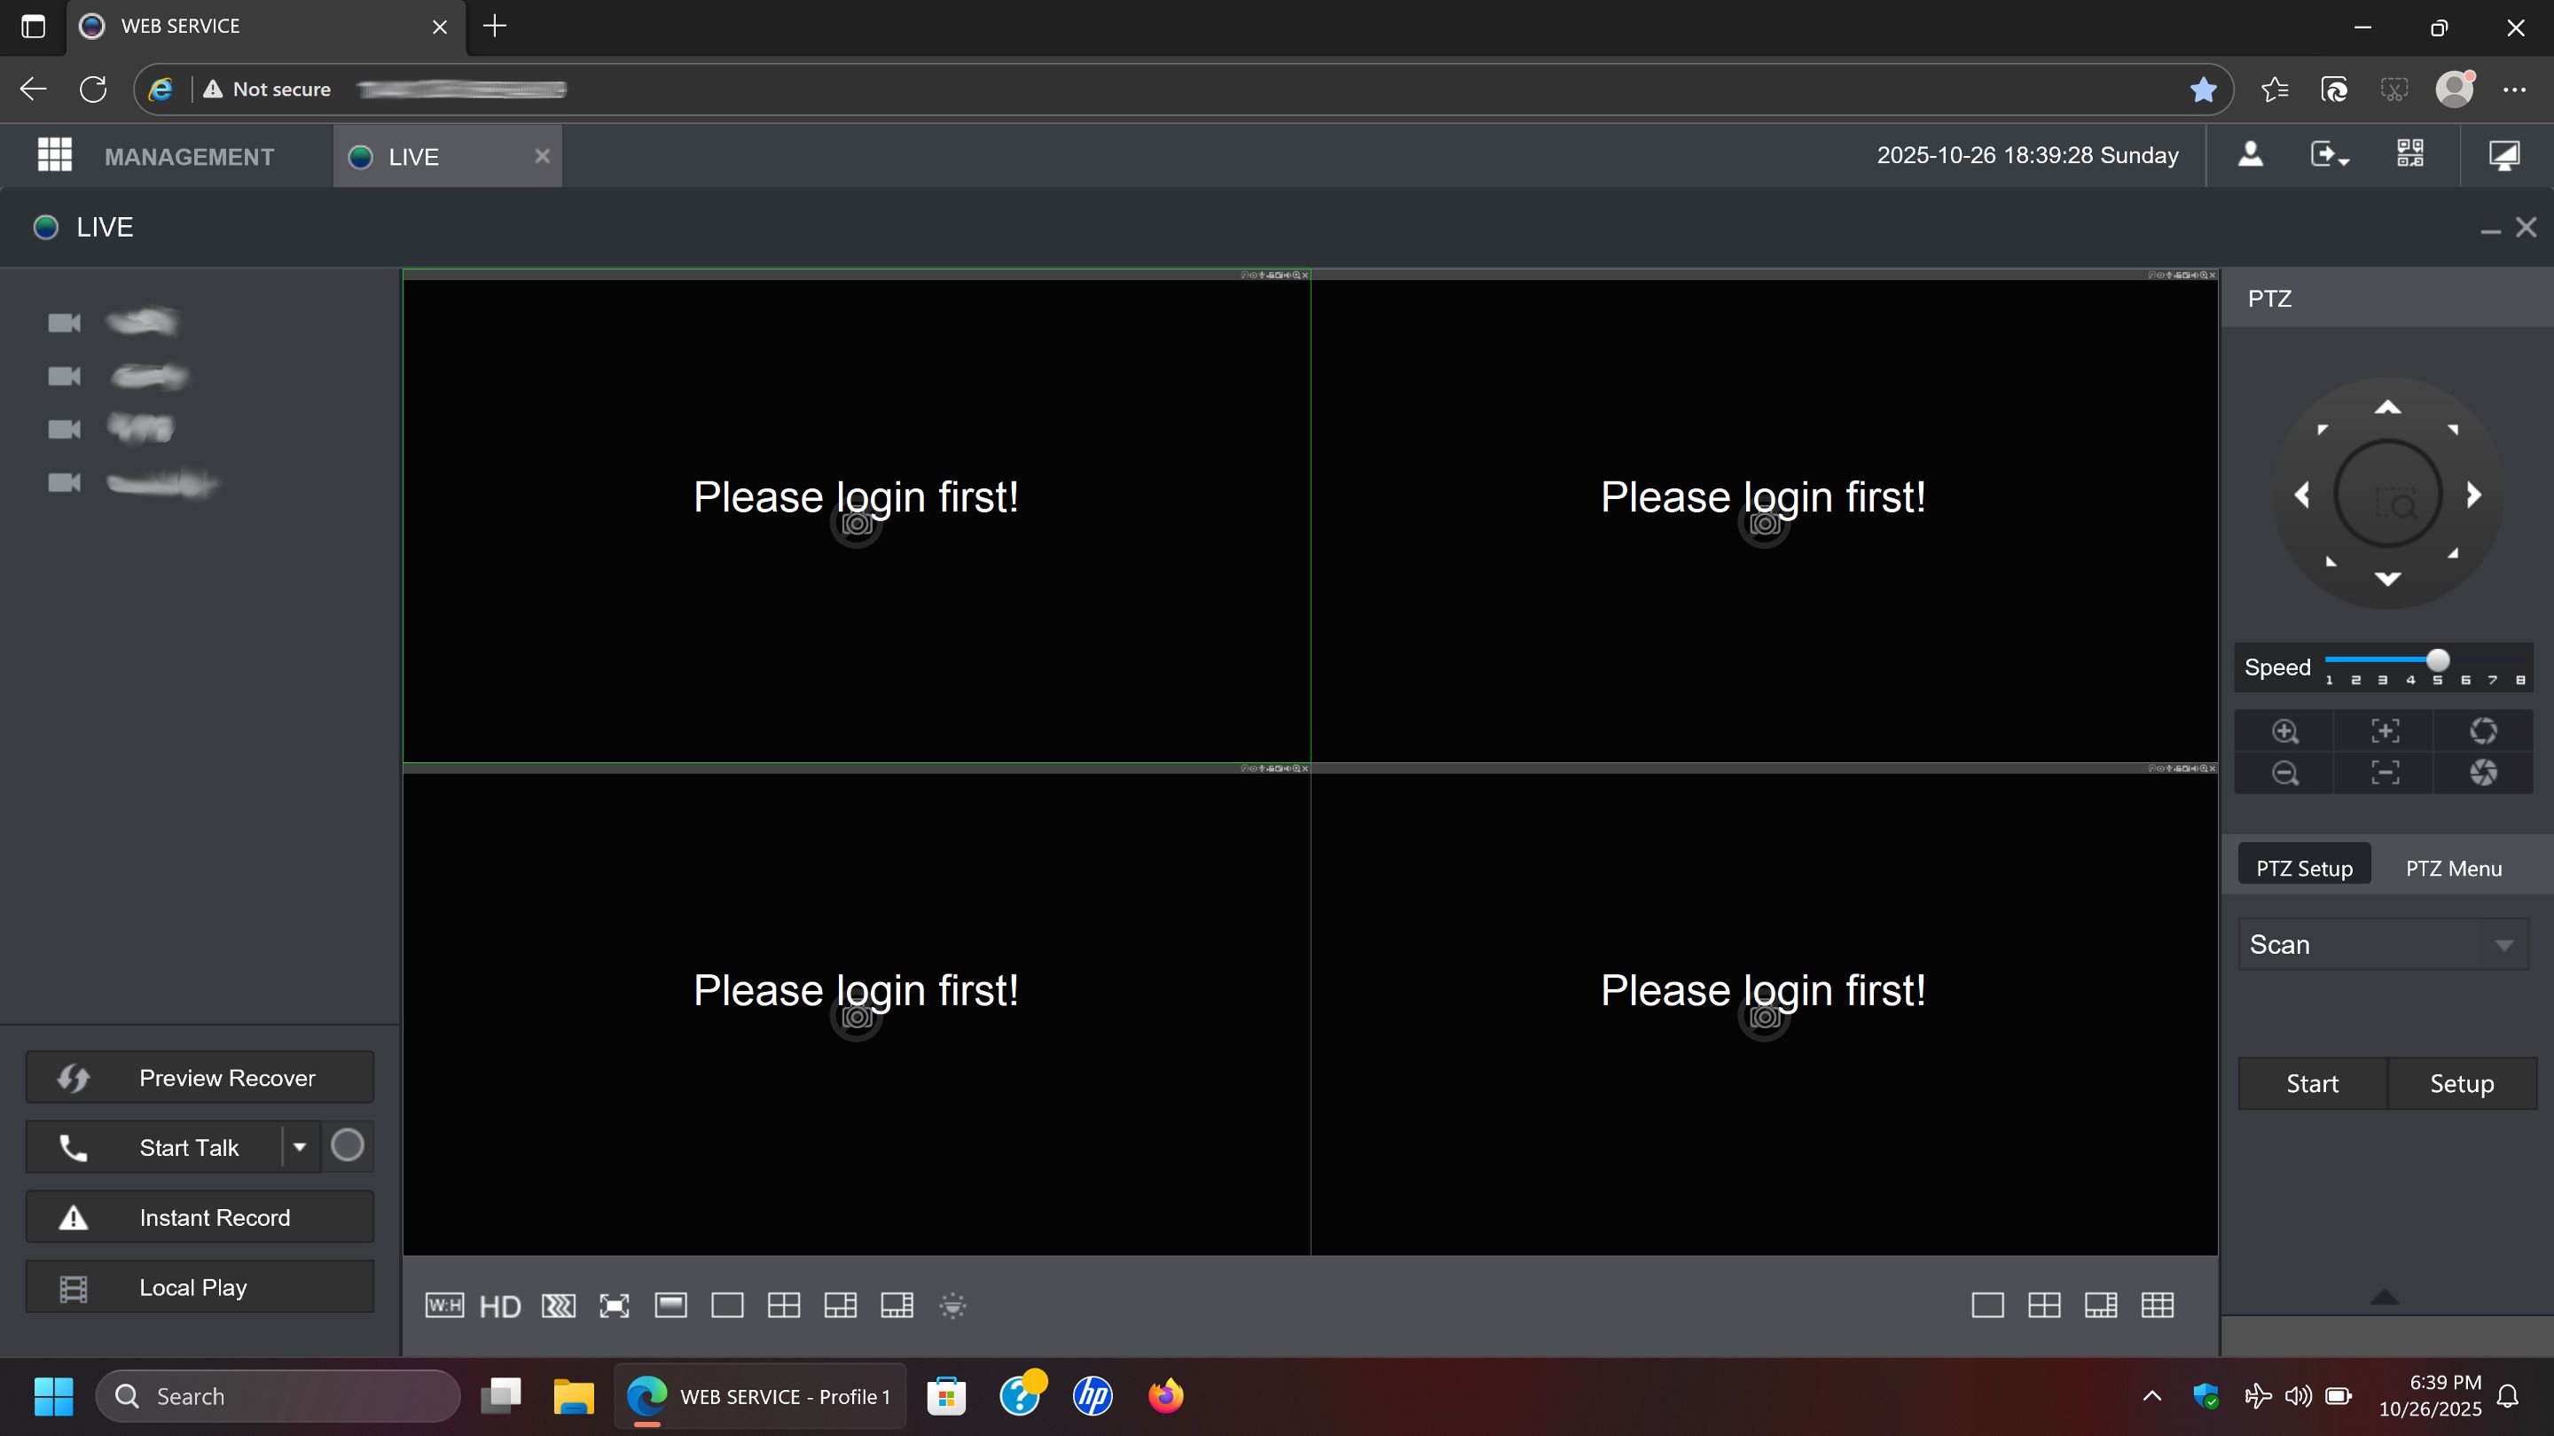Click the PTZ center 3D positioning button
2554x1436 pixels.
(2387, 495)
